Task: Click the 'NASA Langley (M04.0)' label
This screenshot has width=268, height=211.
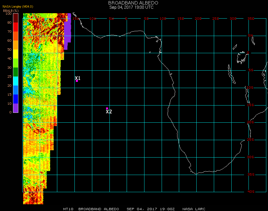Action: (x=18, y=7)
